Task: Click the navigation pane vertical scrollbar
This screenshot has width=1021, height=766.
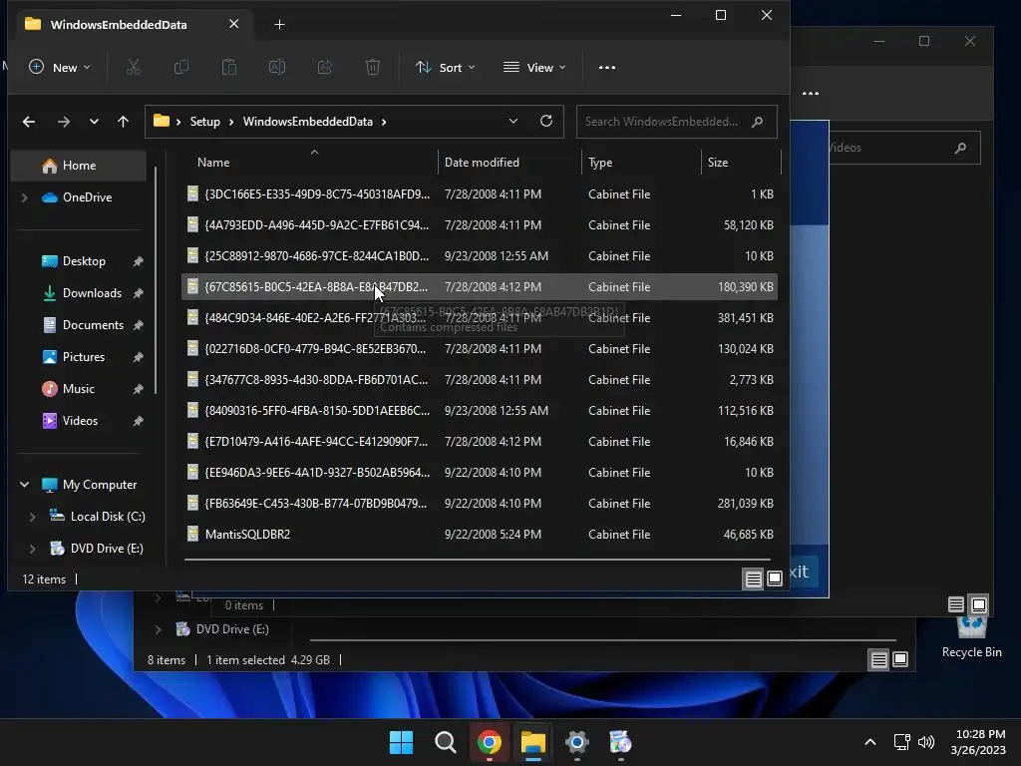Action: pyautogui.click(x=156, y=280)
